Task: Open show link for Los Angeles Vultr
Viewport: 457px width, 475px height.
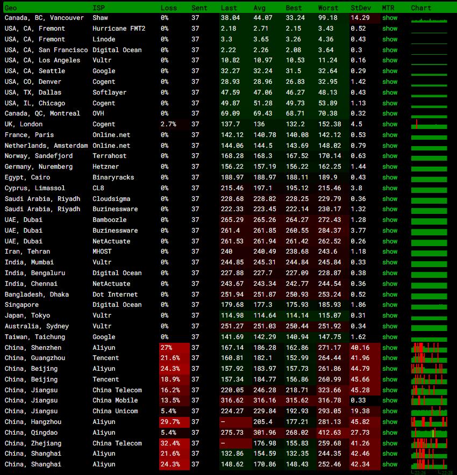Action: coord(390,60)
